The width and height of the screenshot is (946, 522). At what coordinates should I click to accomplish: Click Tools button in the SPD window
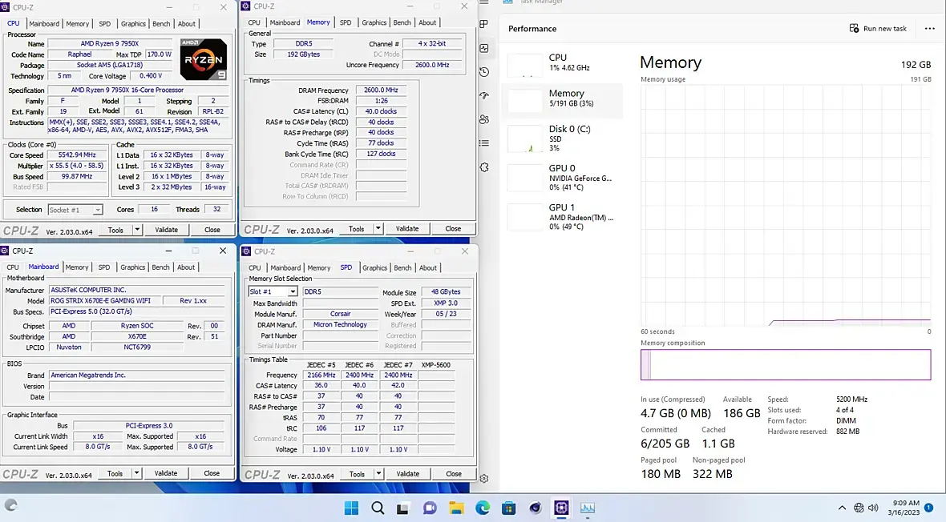point(357,474)
